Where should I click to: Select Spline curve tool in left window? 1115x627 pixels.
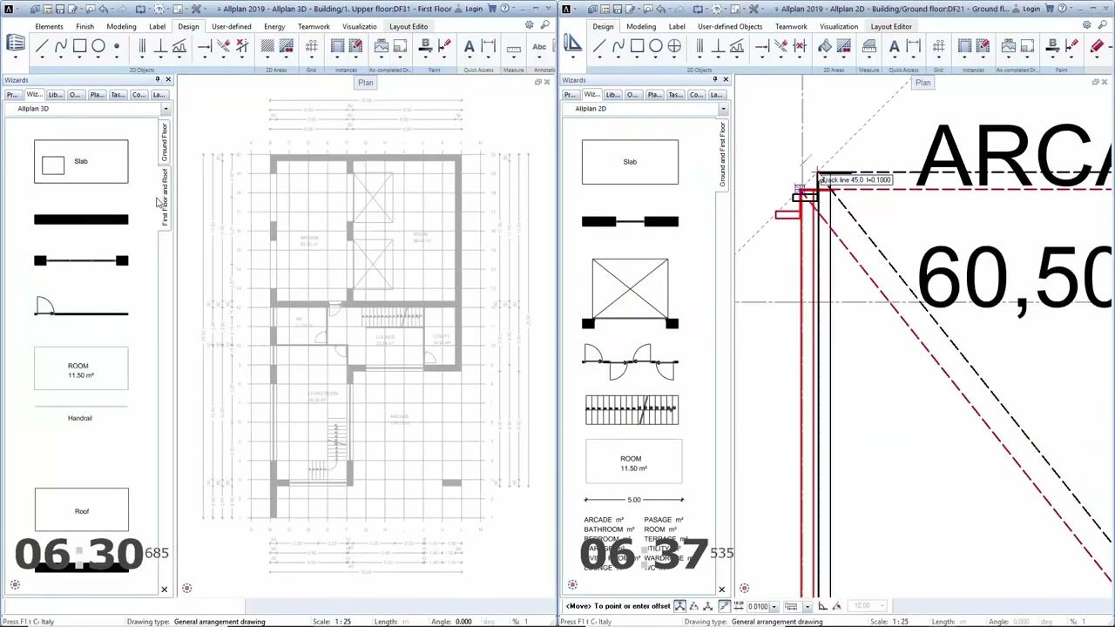pos(60,46)
